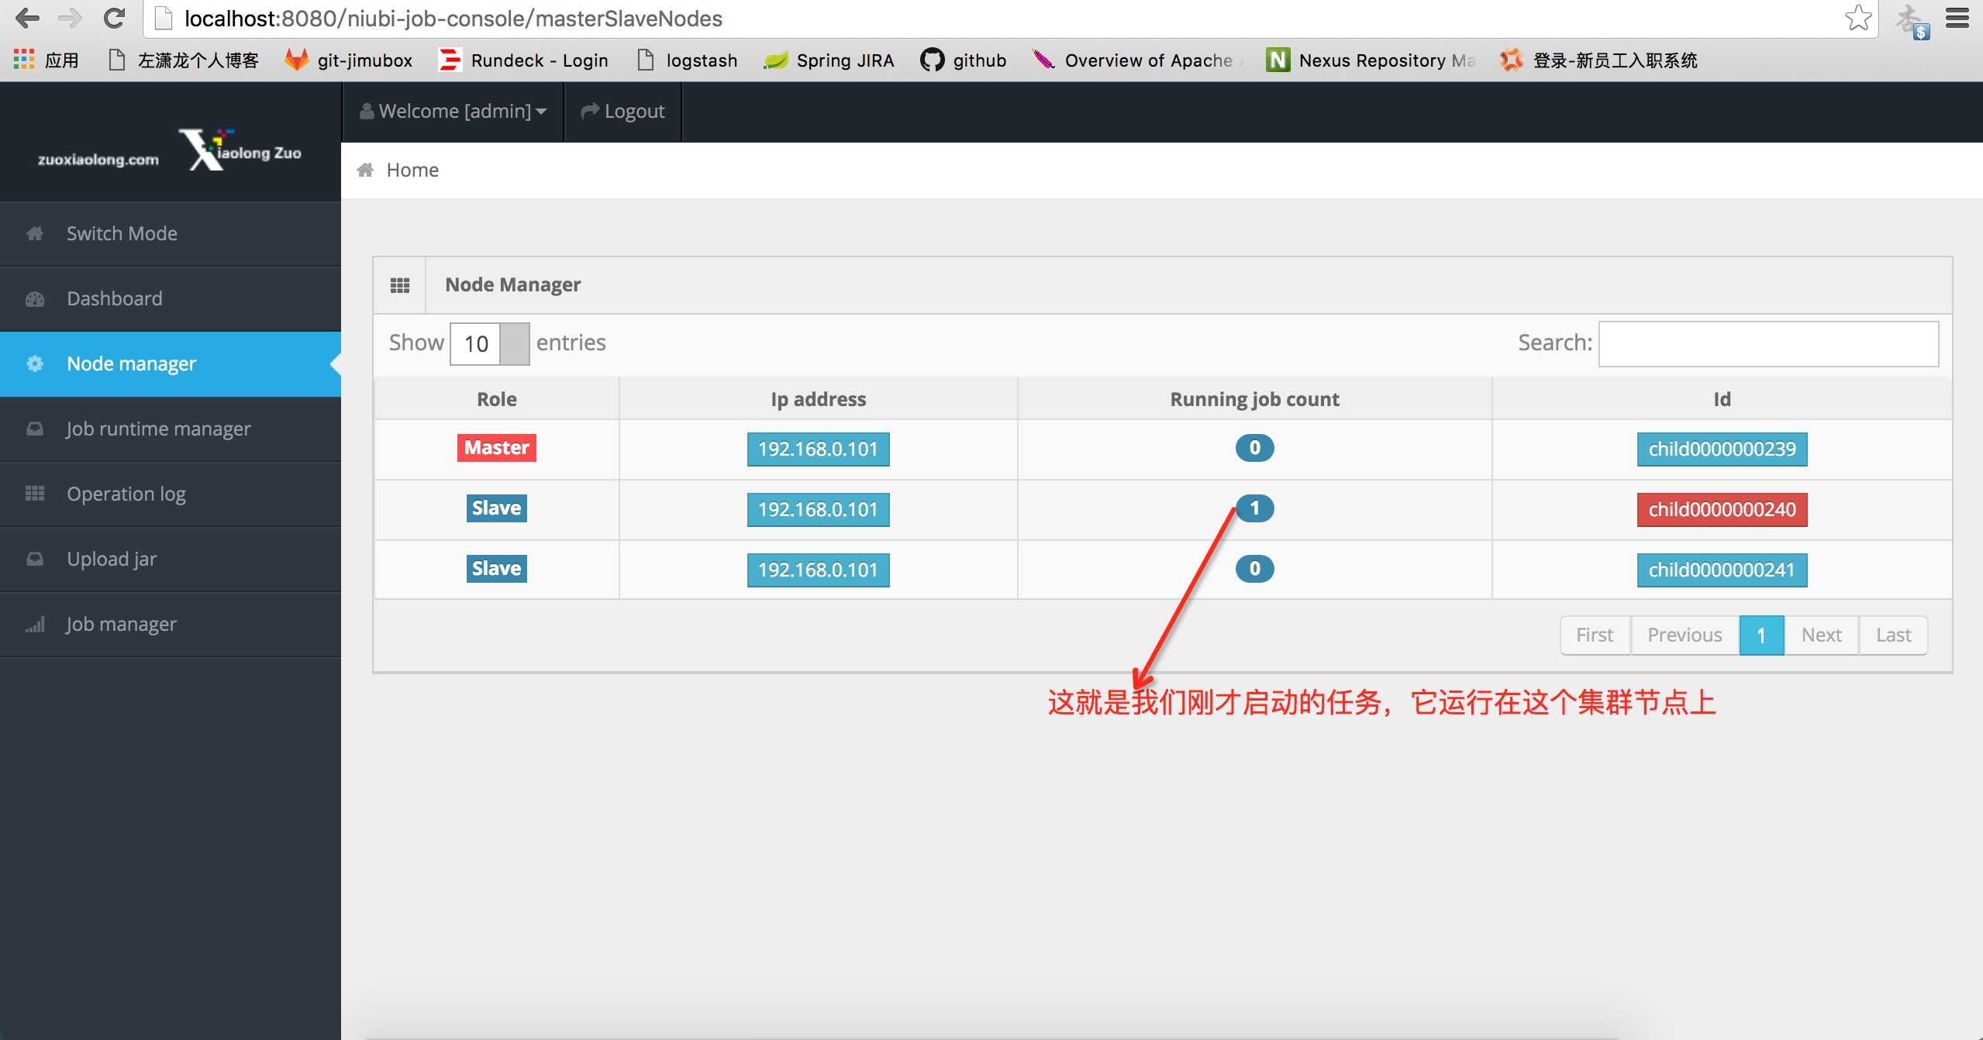Click the running job count badge on Slave child0000000240
1983x1040 pixels.
1253,508
